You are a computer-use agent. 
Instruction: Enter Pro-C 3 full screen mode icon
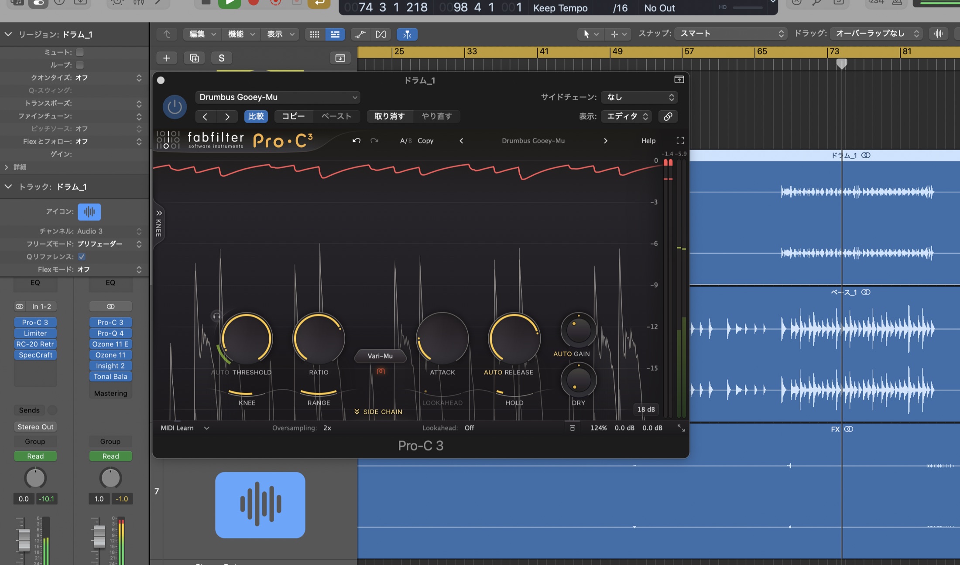(680, 140)
